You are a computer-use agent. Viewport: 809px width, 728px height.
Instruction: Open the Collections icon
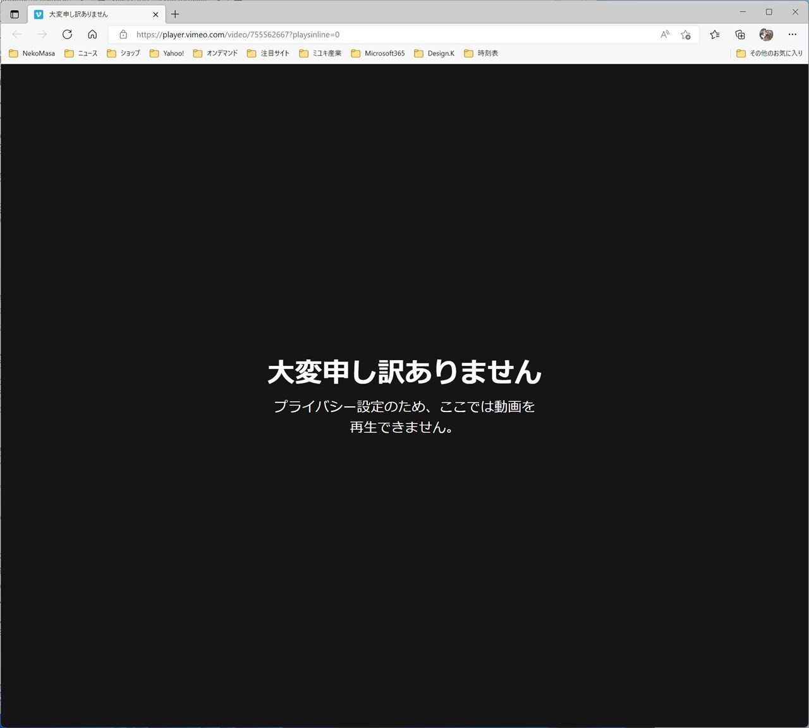(x=740, y=35)
